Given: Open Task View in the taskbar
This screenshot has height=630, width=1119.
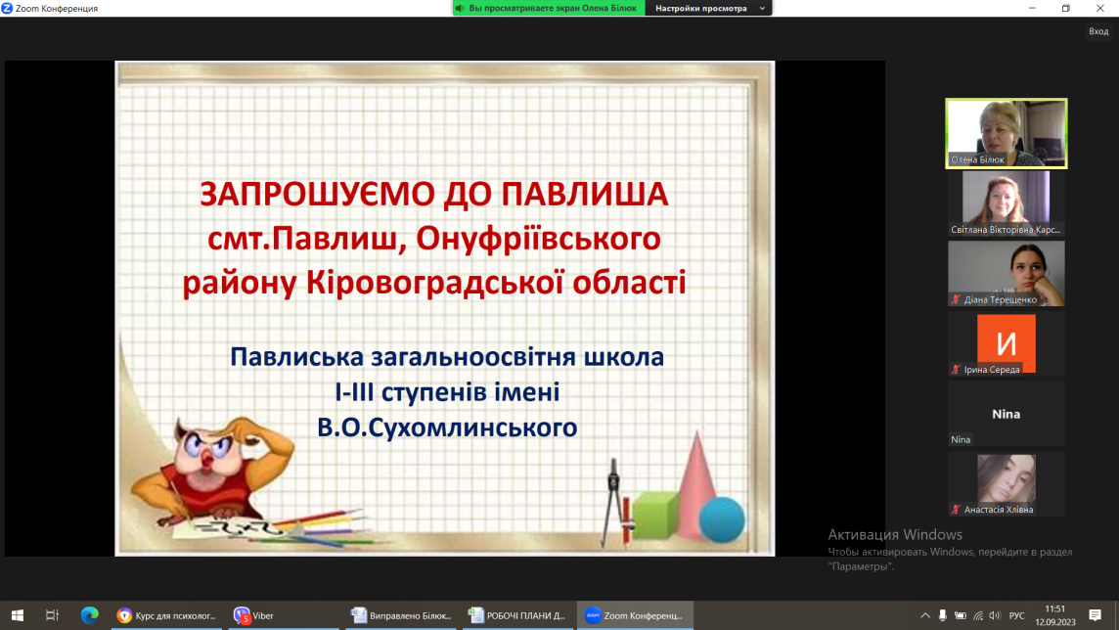Looking at the screenshot, I should [53, 615].
